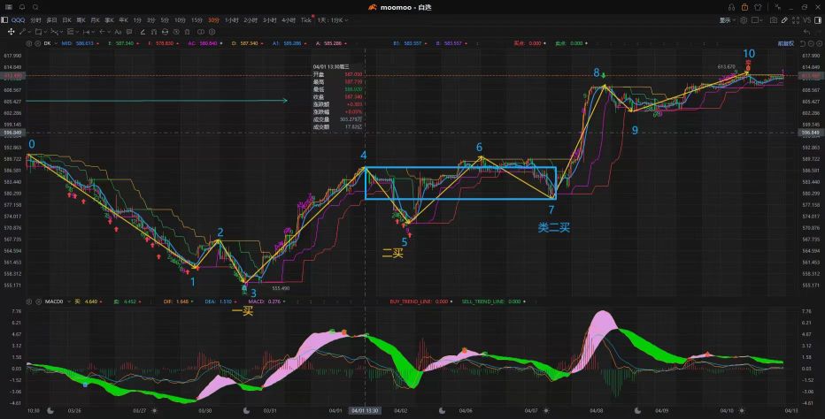
Task: Select the 30分 timeframe
Action: click(x=213, y=20)
